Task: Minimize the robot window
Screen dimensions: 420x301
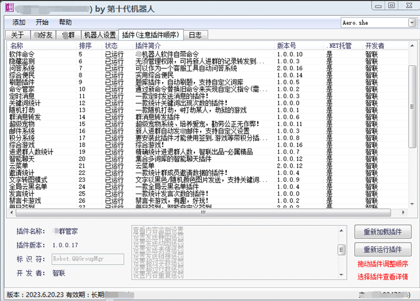Action: coord(377,7)
